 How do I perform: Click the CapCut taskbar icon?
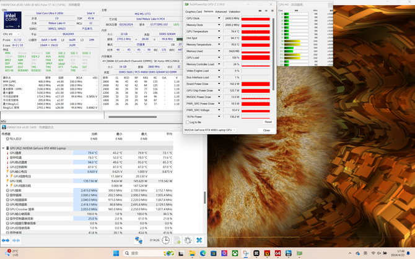click(x=256, y=253)
